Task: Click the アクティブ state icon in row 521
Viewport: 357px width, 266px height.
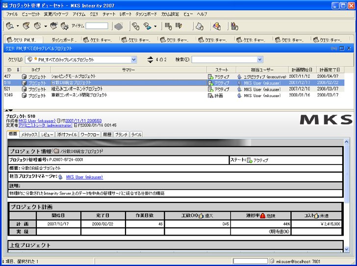Action: click(x=210, y=89)
